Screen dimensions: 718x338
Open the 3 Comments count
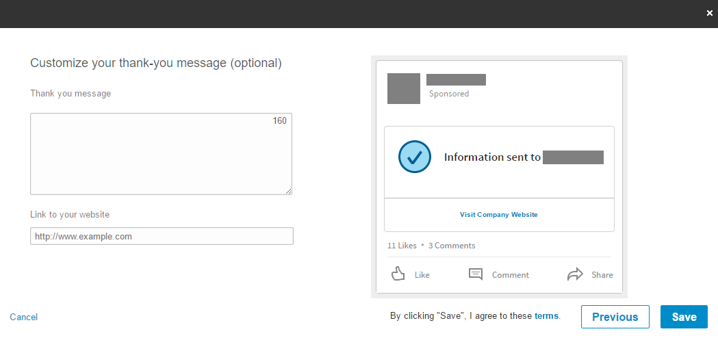tap(452, 246)
